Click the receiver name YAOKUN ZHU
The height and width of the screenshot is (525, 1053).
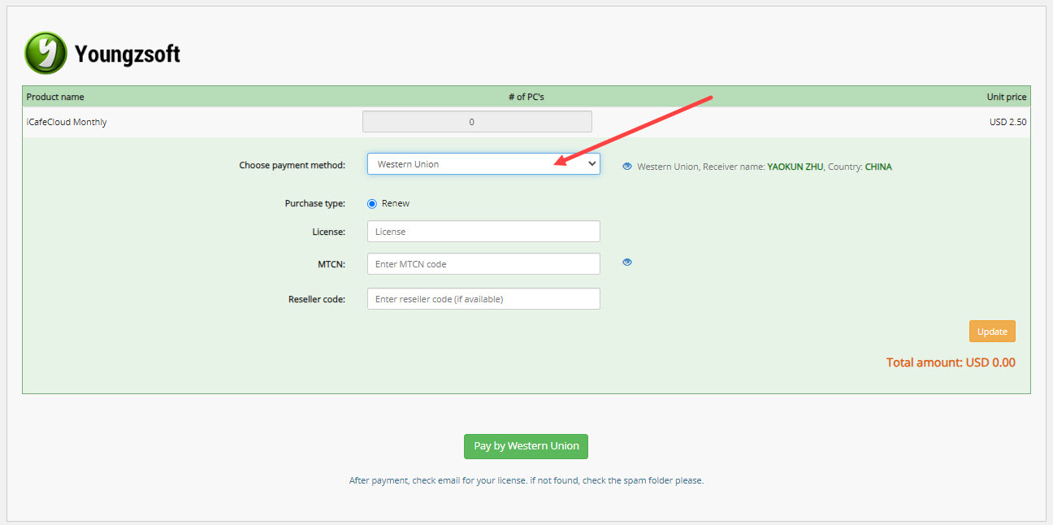(x=795, y=167)
